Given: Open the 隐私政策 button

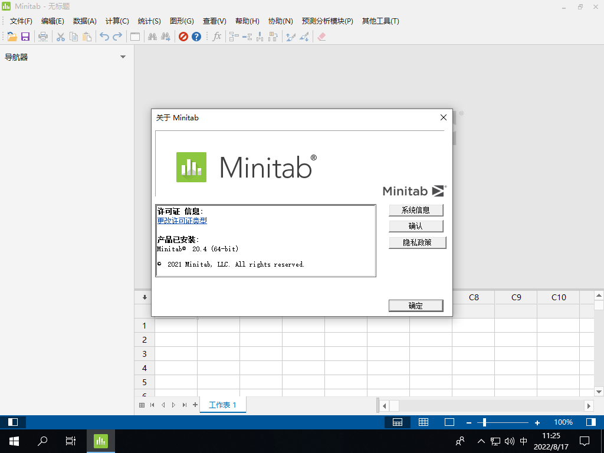Looking at the screenshot, I should (x=417, y=242).
